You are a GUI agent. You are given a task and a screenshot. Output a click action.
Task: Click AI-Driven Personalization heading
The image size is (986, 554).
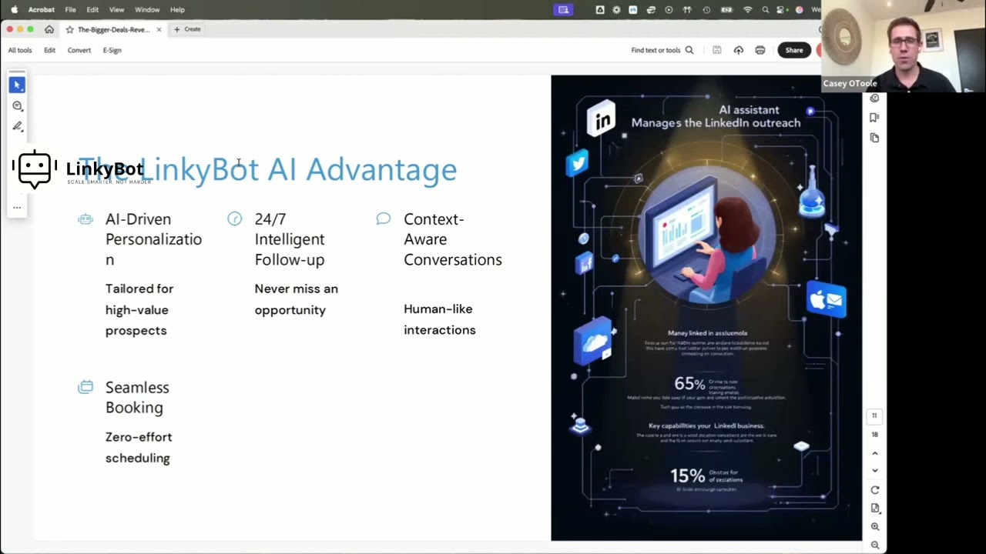coord(153,239)
